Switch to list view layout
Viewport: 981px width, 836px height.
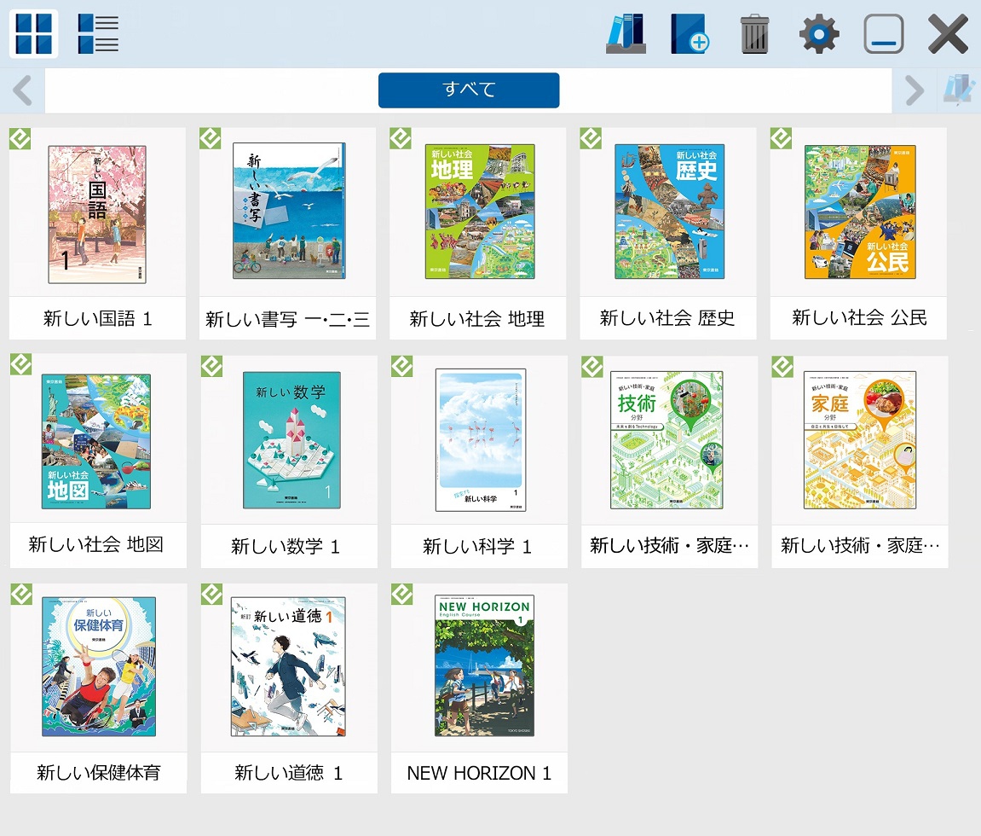coord(98,34)
